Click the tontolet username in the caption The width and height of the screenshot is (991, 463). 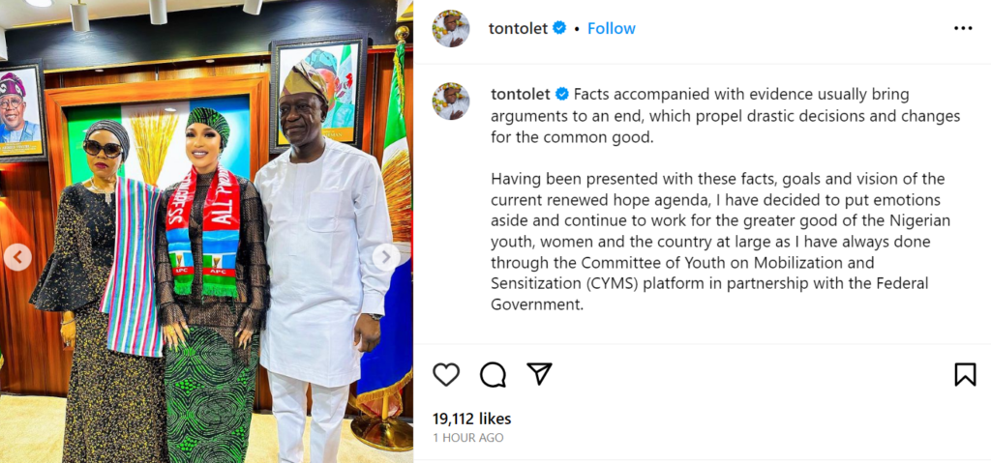(520, 95)
